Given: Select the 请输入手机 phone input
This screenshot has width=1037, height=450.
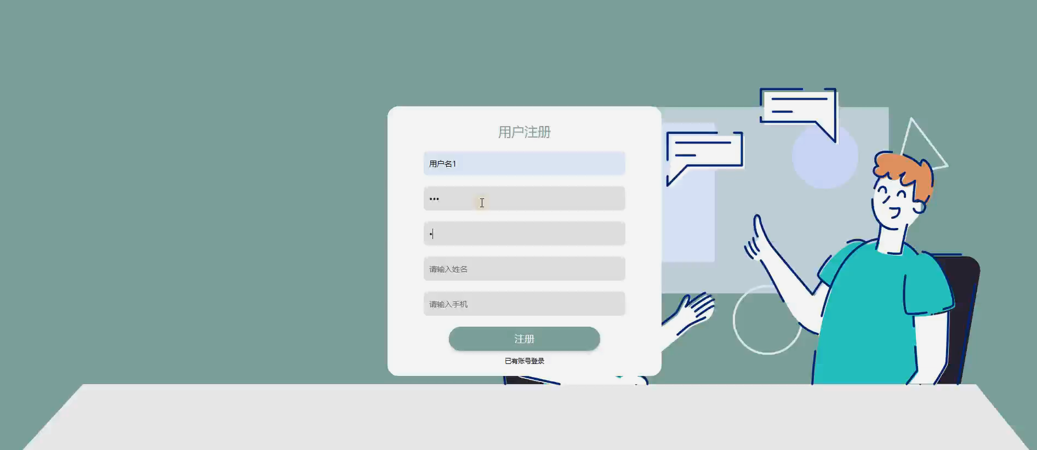Looking at the screenshot, I should coord(524,304).
